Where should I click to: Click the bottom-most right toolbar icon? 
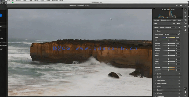[186, 96]
